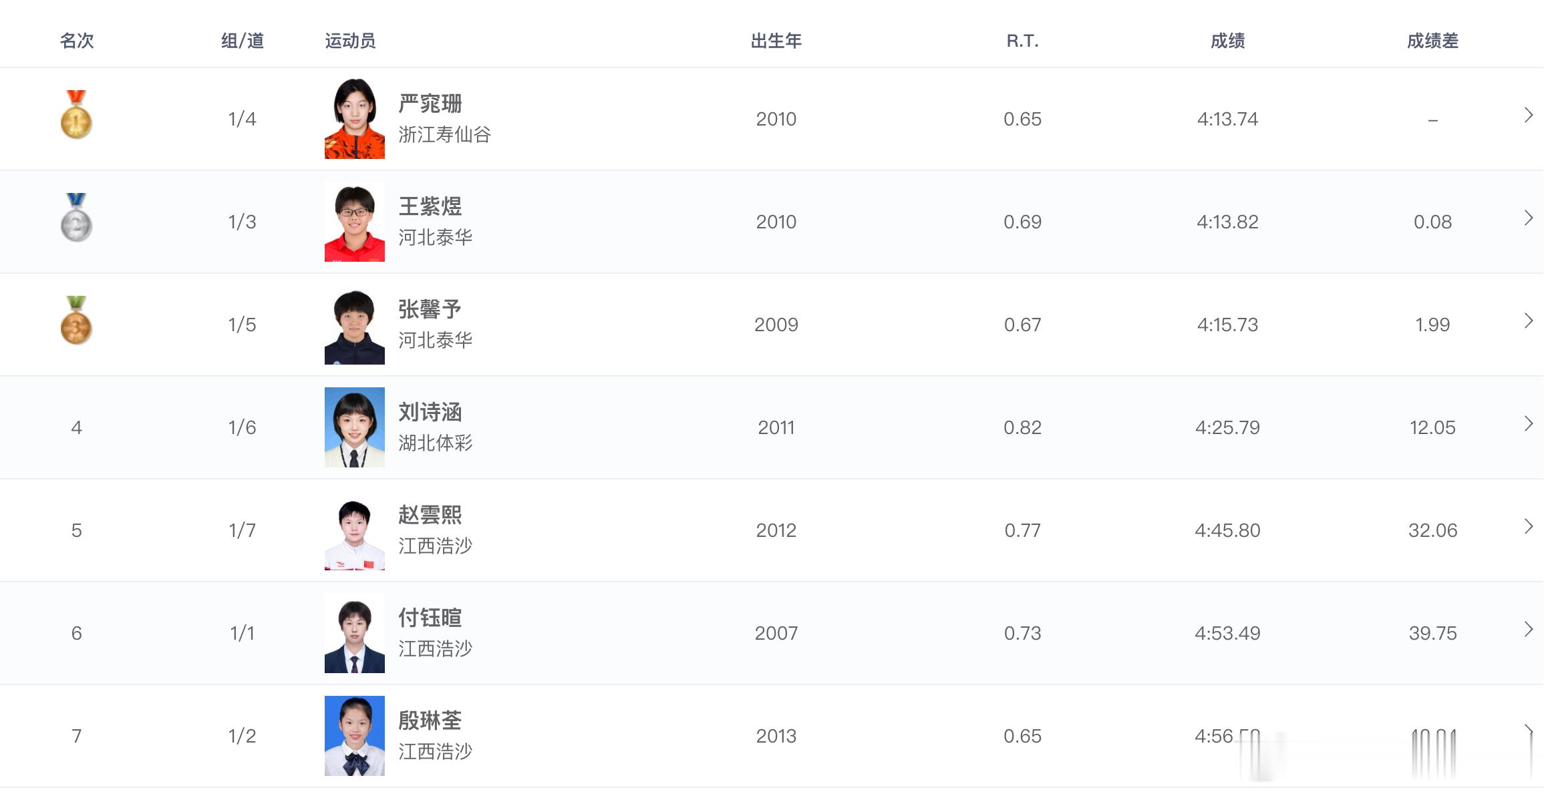Image resolution: width=1554 pixels, height=796 pixels.
Task: Click lane value 1/3
Action: 243,222
